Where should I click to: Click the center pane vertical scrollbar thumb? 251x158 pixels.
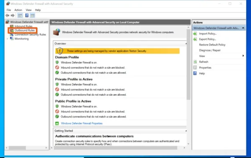(188, 64)
